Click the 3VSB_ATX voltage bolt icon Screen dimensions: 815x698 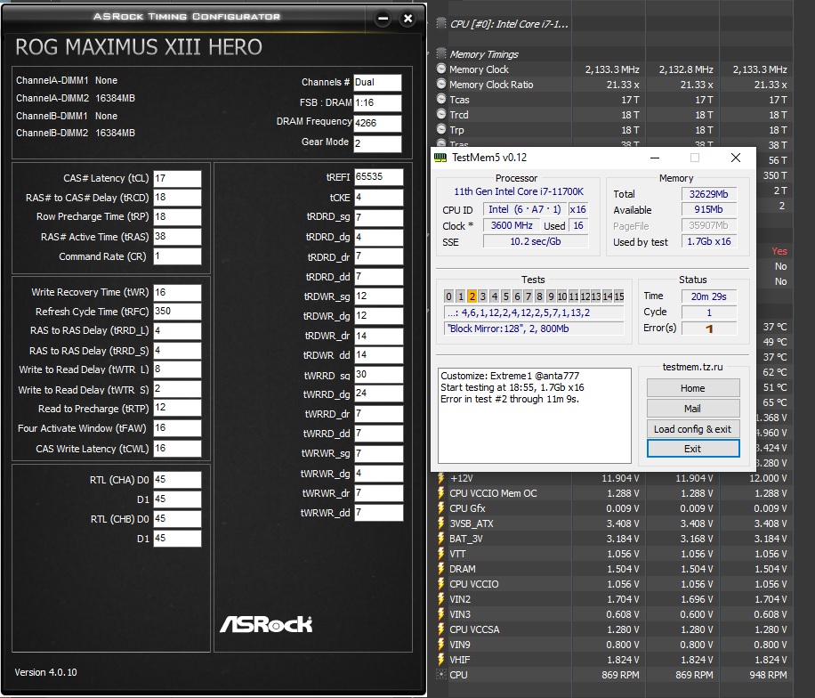click(x=441, y=523)
